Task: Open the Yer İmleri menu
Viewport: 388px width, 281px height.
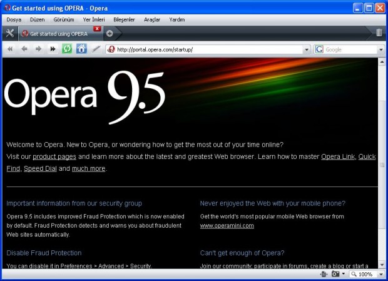Action: pyautogui.click(x=94, y=19)
